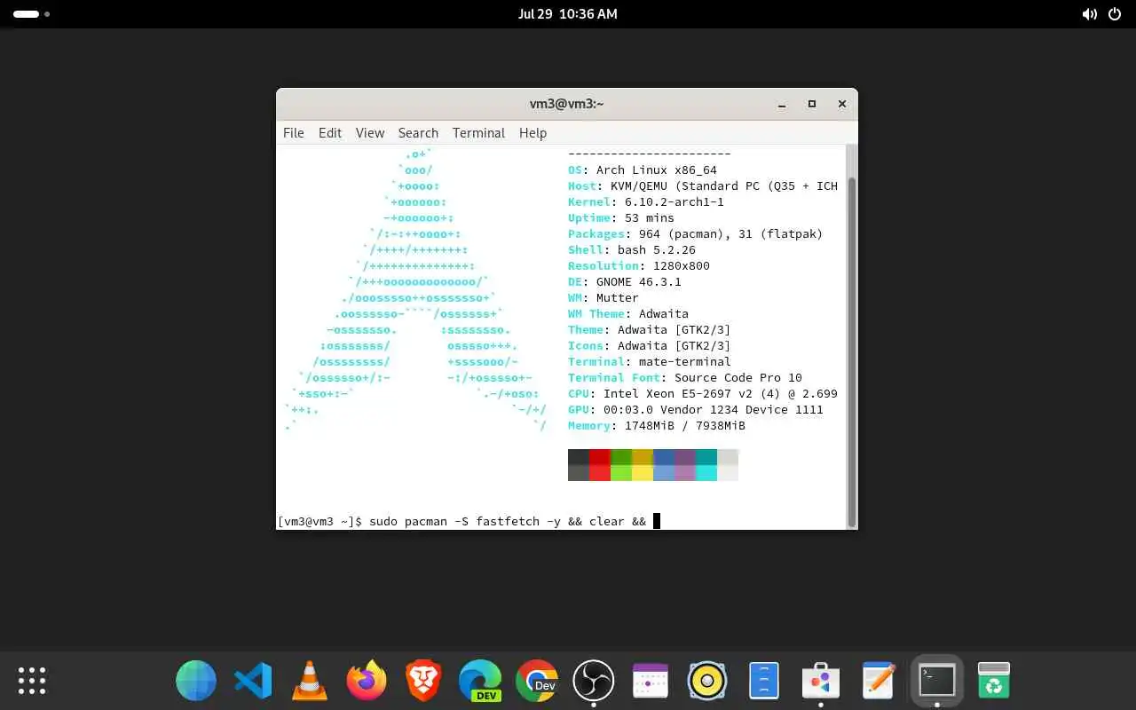Open the Search menu in terminal
Viewport: 1136px width, 710px height.
click(x=418, y=132)
